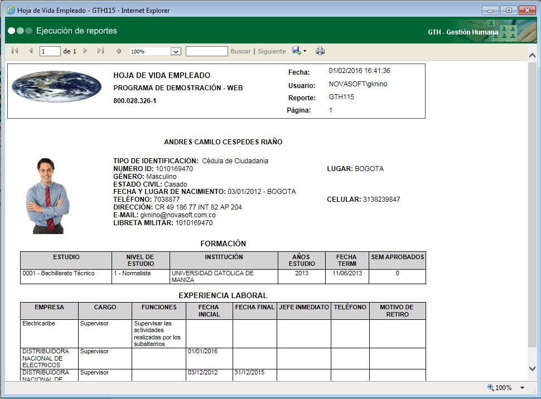Jump to last report page
Screen dimensions: 541x399
[x=100, y=51]
